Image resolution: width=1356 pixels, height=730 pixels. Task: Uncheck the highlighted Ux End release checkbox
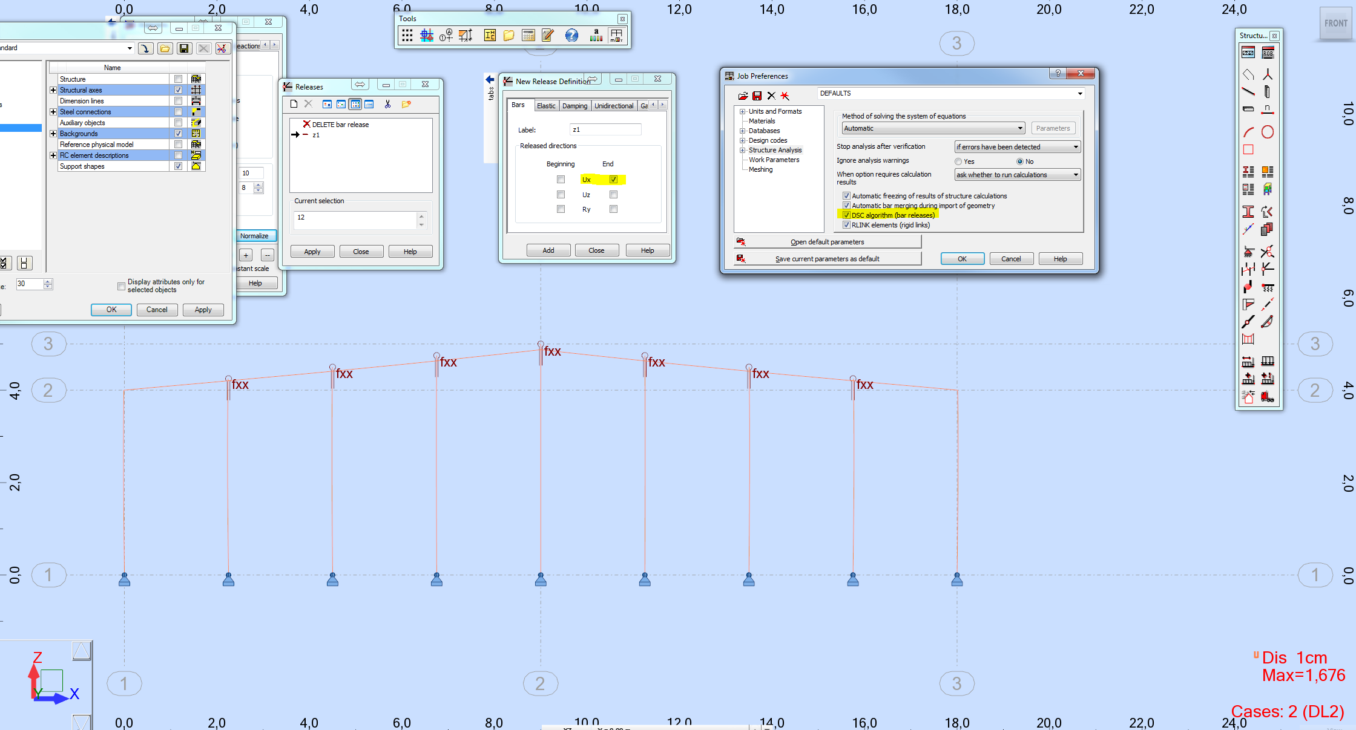tap(614, 179)
